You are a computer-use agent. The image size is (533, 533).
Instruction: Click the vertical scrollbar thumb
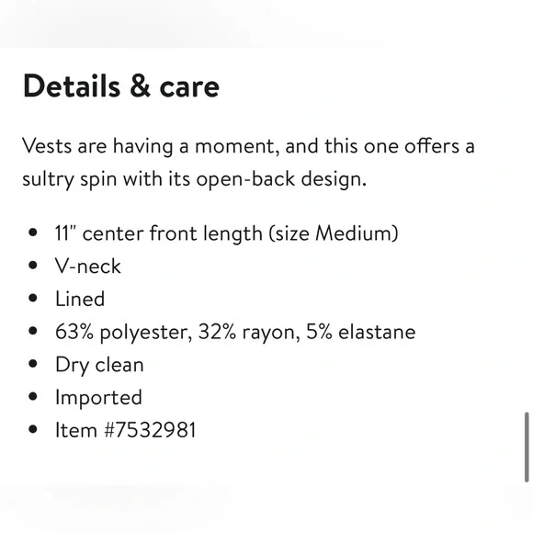click(x=527, y=447)
